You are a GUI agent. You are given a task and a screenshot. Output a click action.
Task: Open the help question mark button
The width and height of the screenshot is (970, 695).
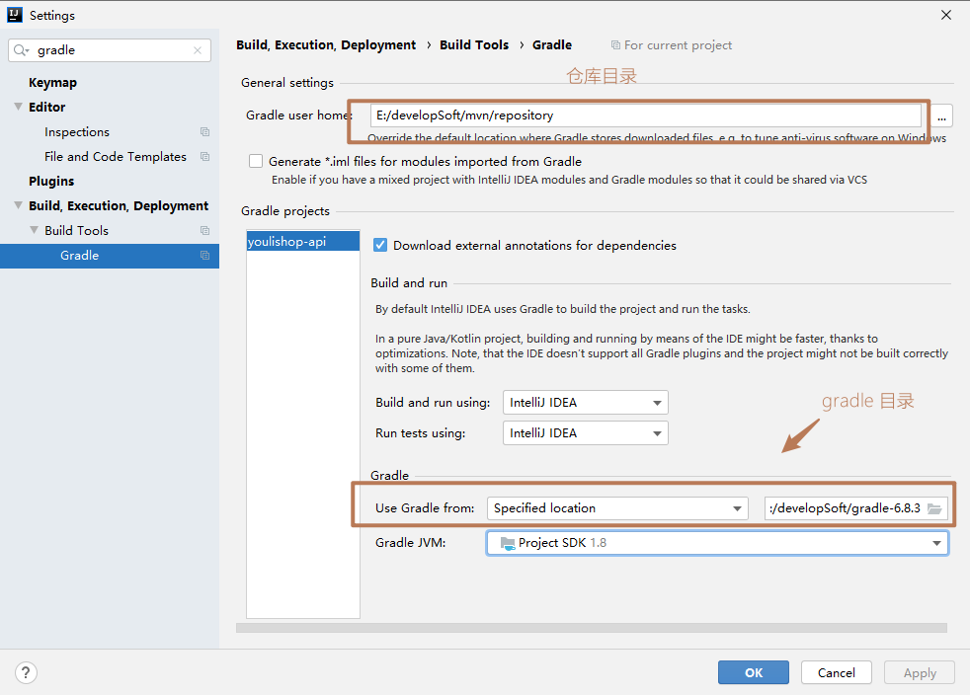tap(26, 672)
